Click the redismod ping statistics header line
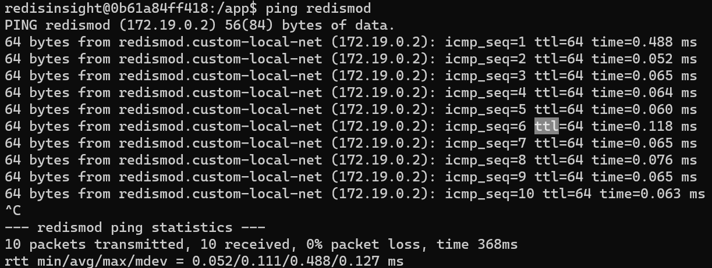The width and height of the screenshot is (712, 268). pos(134,227)
